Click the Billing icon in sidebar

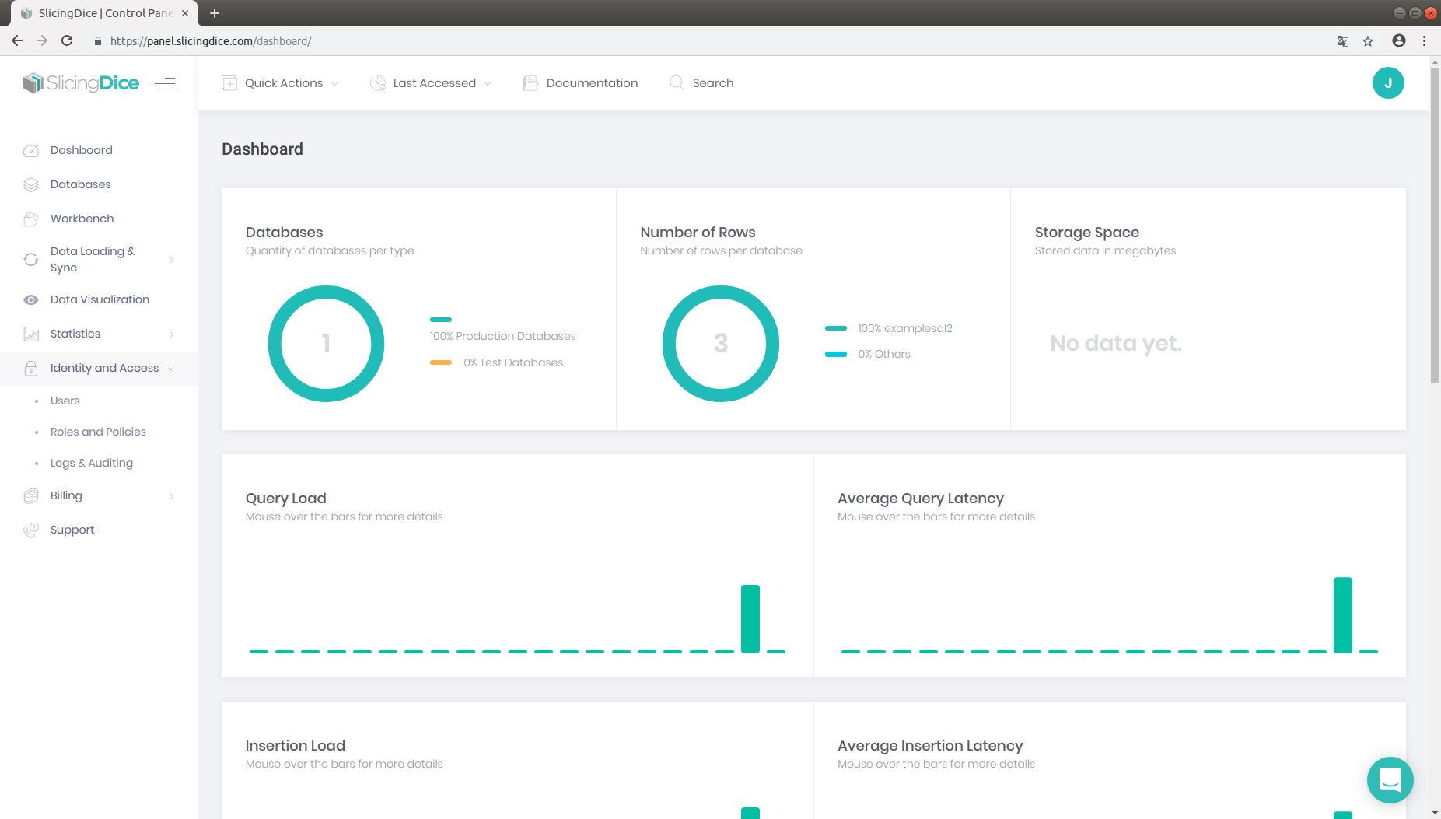pos(31,495)
